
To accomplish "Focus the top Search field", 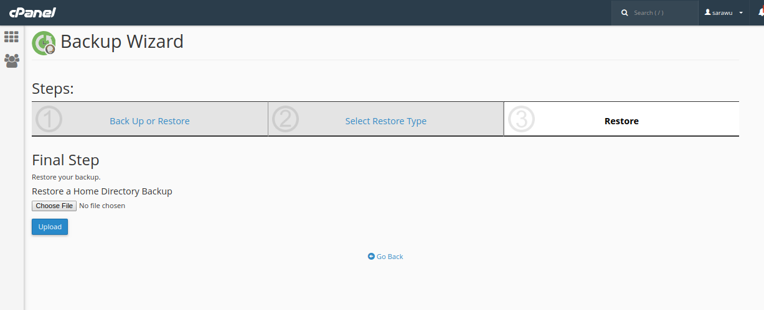I will pyautogui.click(x=660, y=12).
